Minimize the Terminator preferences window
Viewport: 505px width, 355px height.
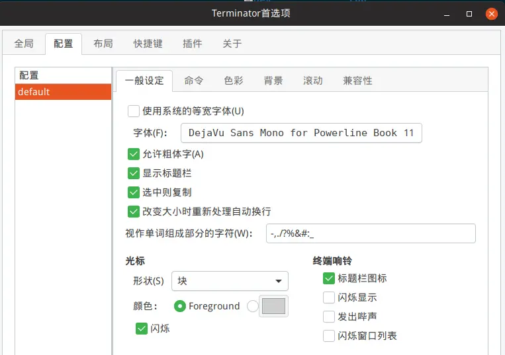447,14
